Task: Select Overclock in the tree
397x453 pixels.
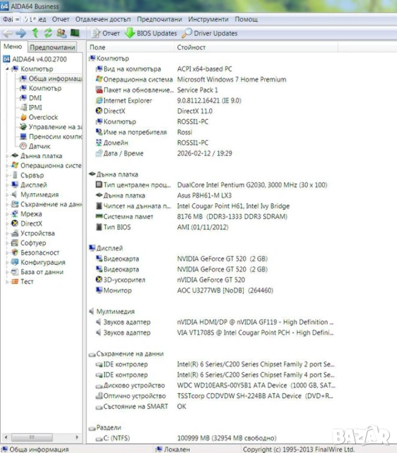Action: click(x=43, y=117)
